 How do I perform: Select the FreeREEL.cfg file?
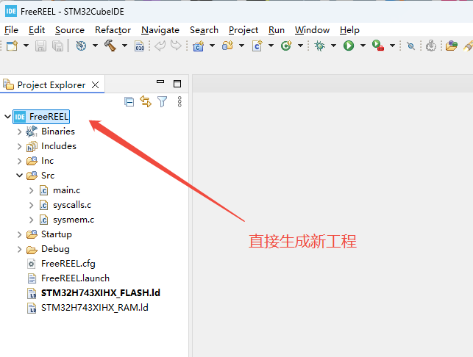(x=61, y=264)
